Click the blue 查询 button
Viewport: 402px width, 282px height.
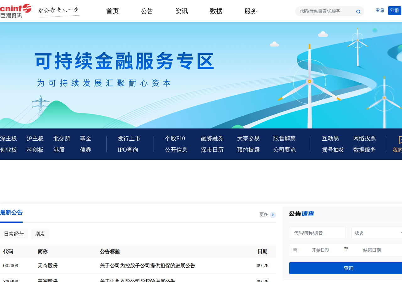(x=345, y=268)
